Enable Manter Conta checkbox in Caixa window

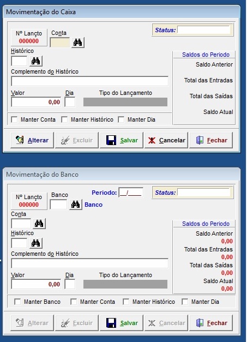pos(14,119)
